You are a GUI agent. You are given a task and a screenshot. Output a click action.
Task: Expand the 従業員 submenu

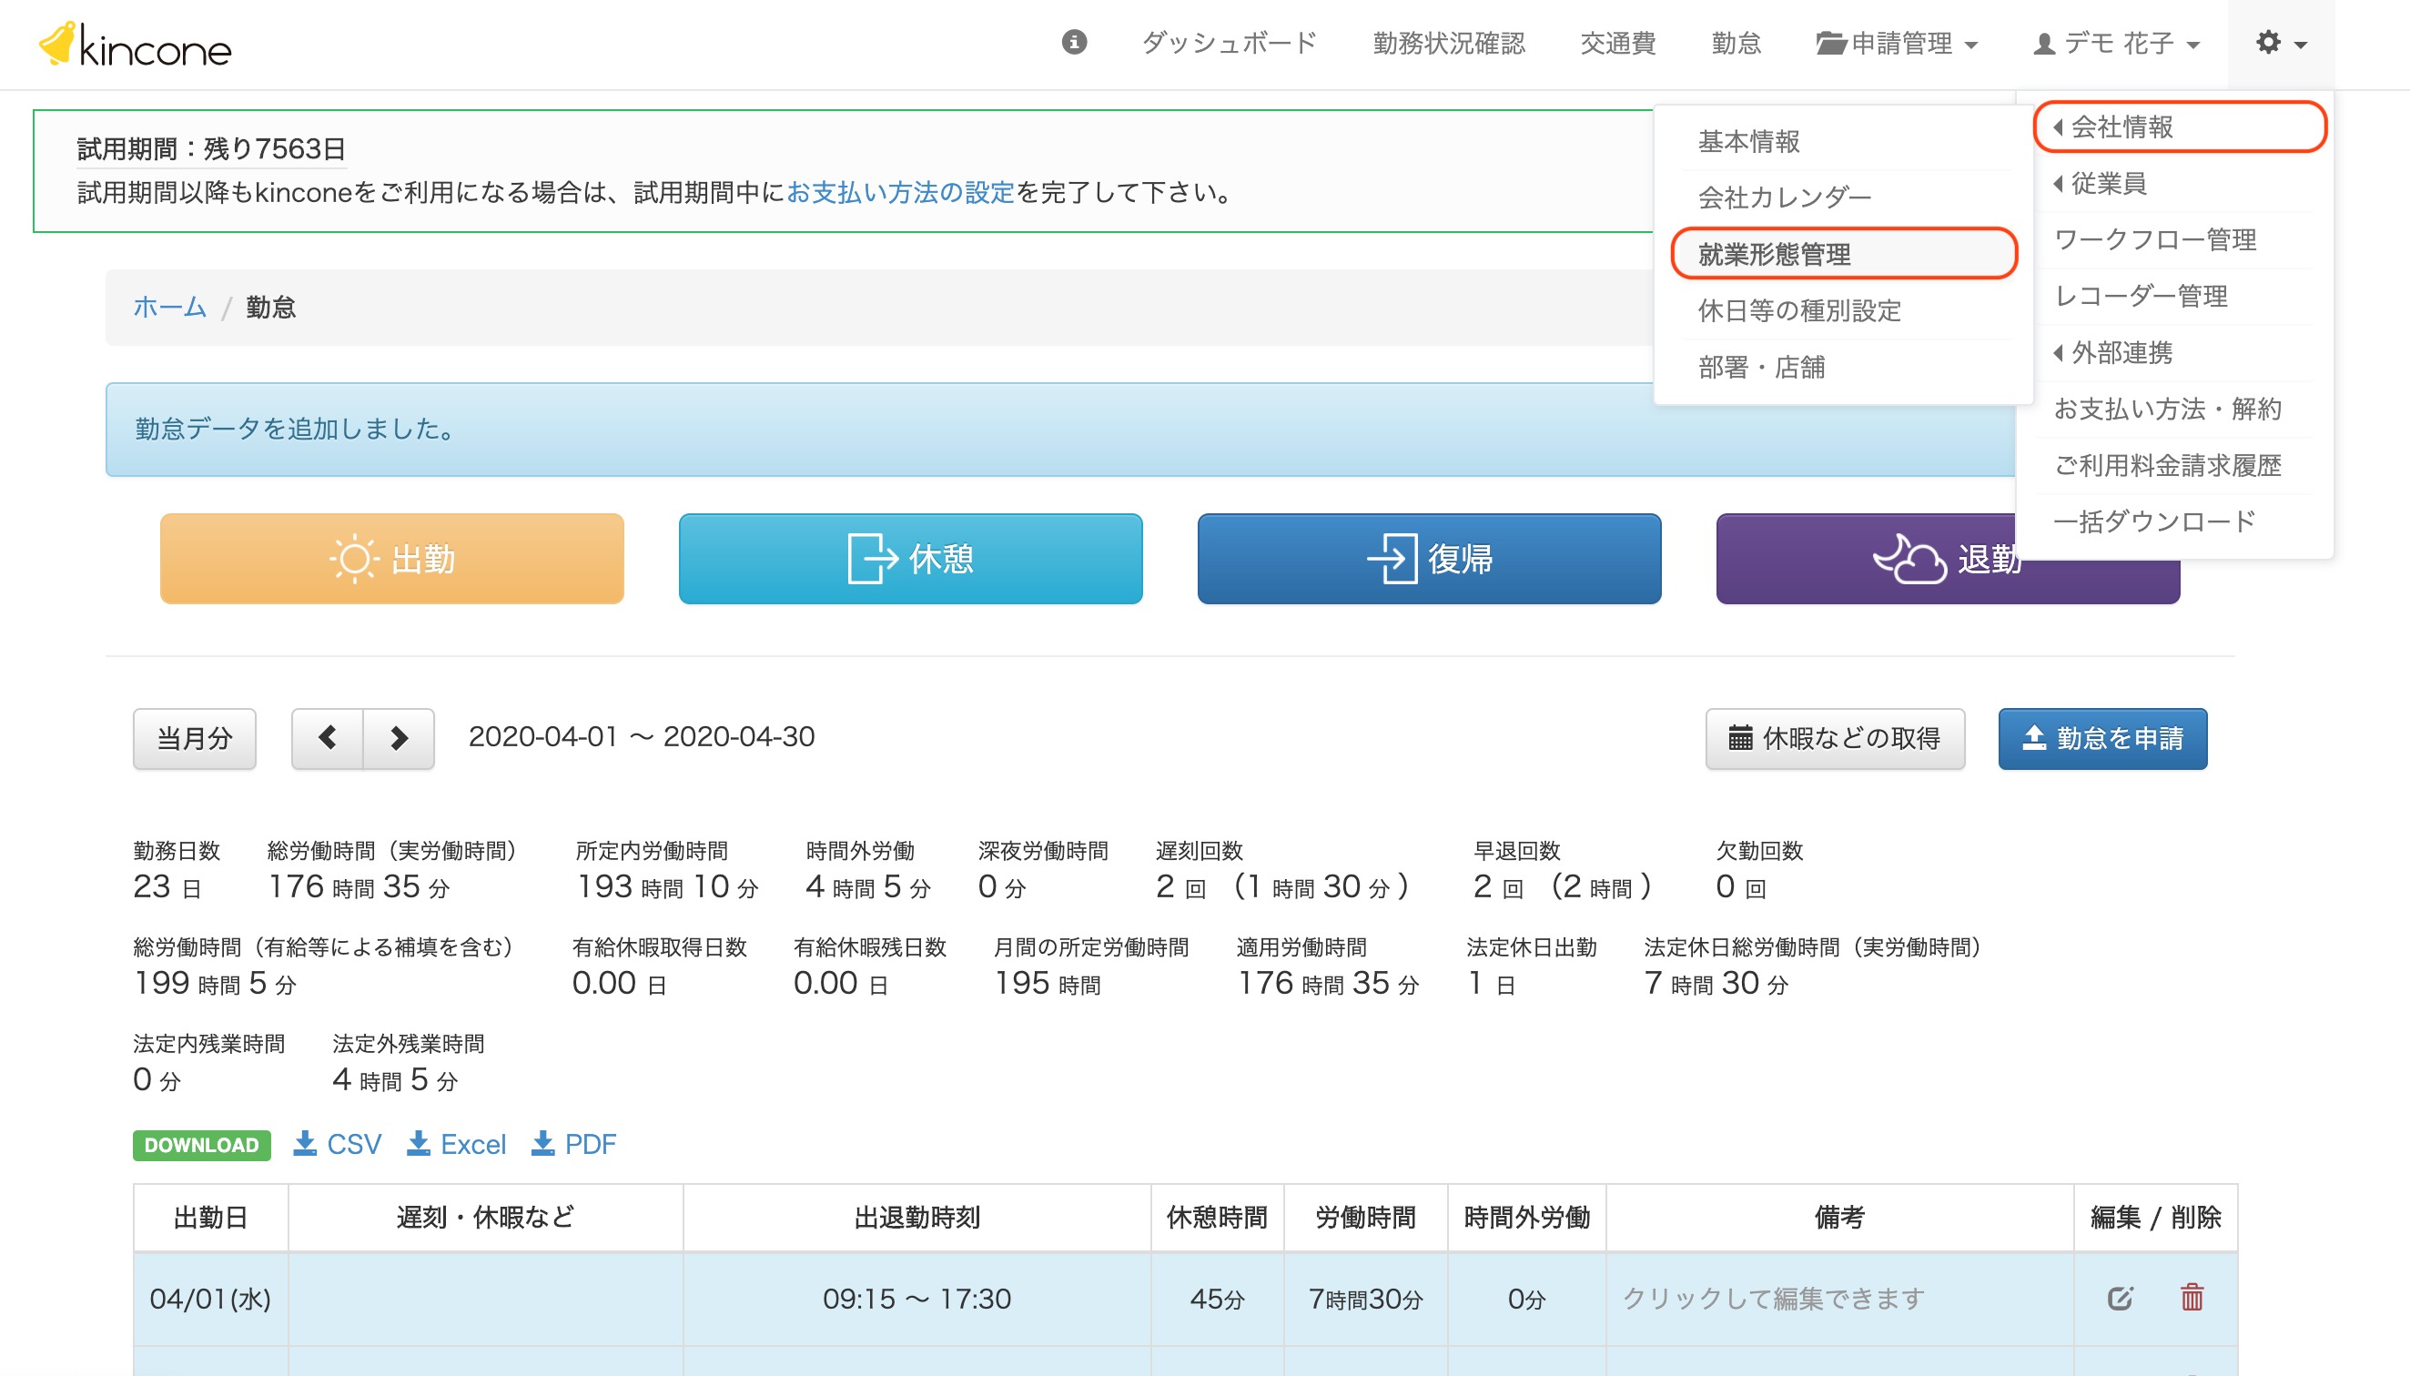point(2109,183)
